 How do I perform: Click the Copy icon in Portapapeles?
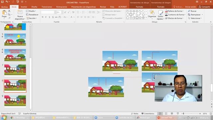[9, 14]
